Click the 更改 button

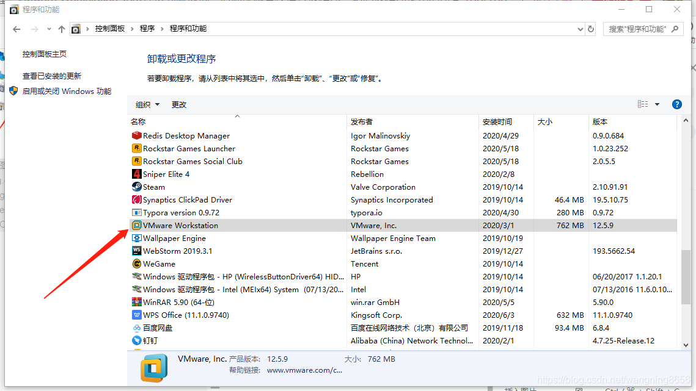coord(179,105)
